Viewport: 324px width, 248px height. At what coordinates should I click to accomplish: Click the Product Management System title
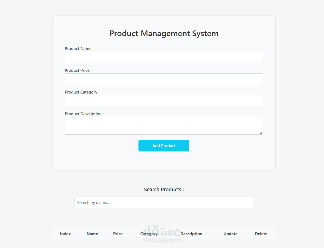pyautogui.click(x=164, y=33)
